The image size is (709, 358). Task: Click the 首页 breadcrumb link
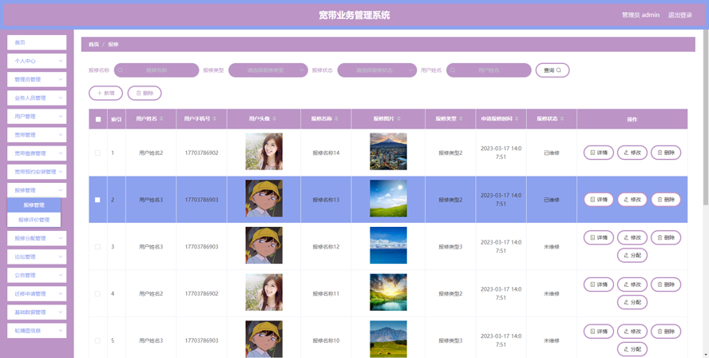tap(93, 45)
